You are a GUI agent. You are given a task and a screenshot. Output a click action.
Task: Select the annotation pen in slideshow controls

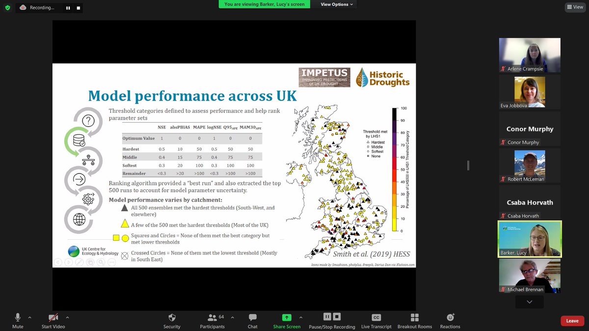point(79,262)
